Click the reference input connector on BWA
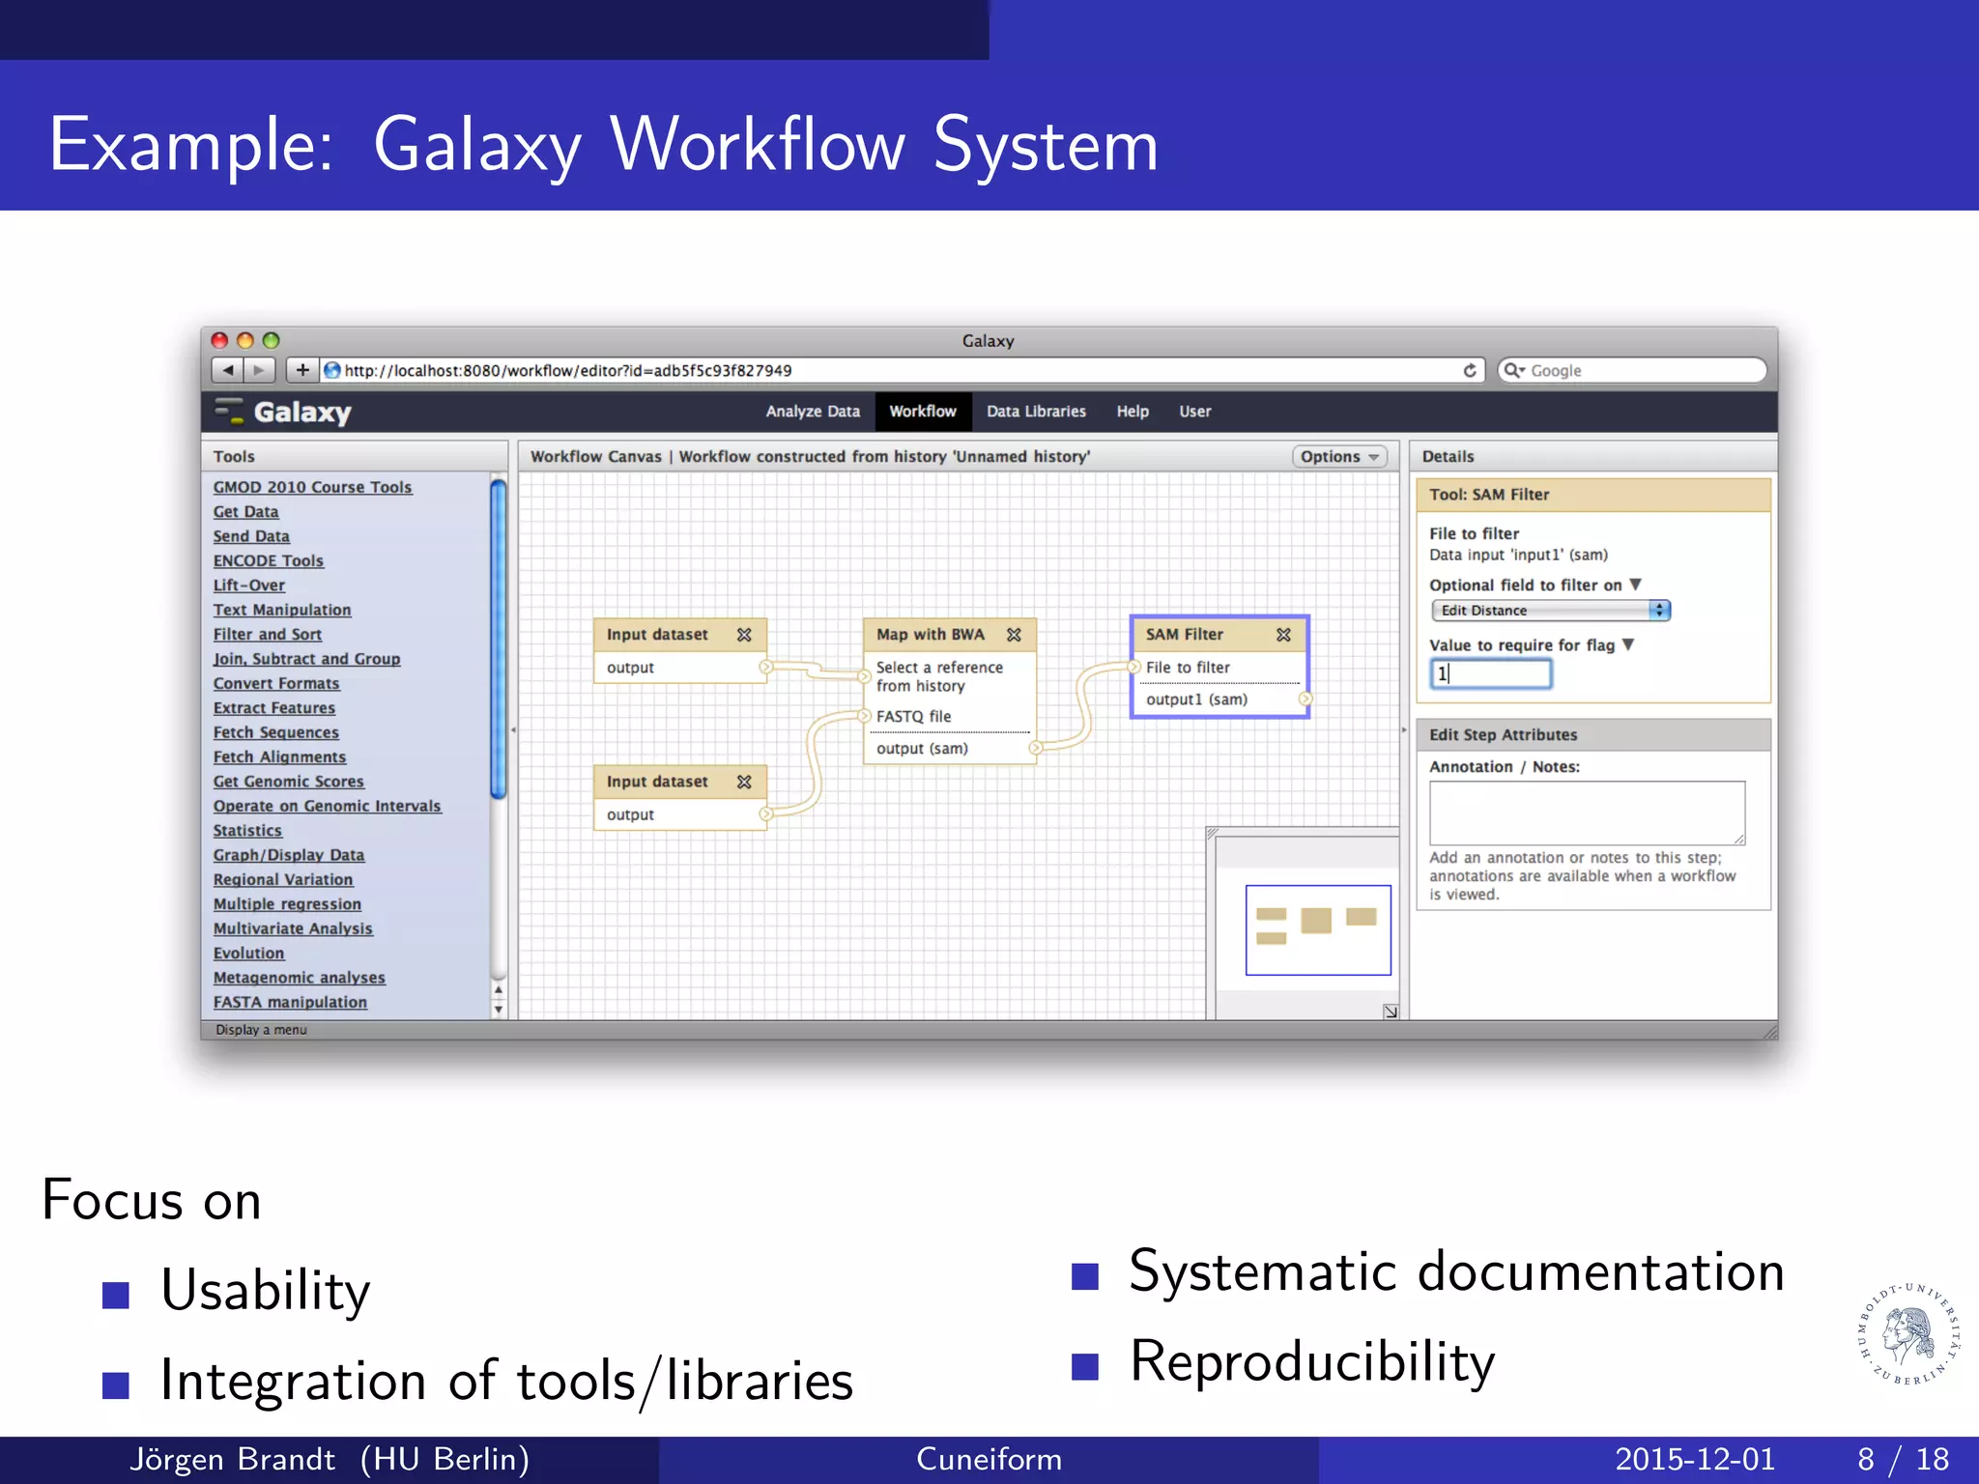 pyautogui.click(x=865, y=675)
